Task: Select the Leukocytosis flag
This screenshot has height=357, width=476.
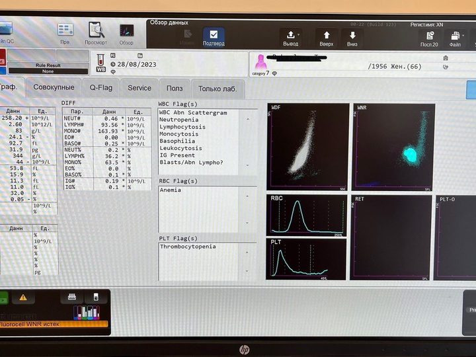Action: coord(180,148)
